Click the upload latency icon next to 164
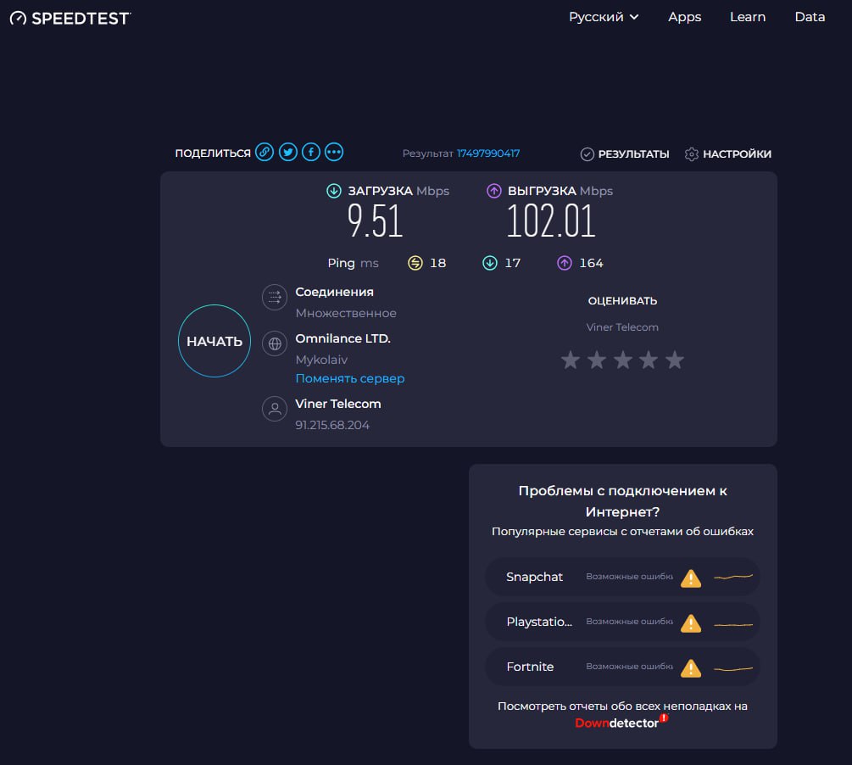 click(565, 263)
